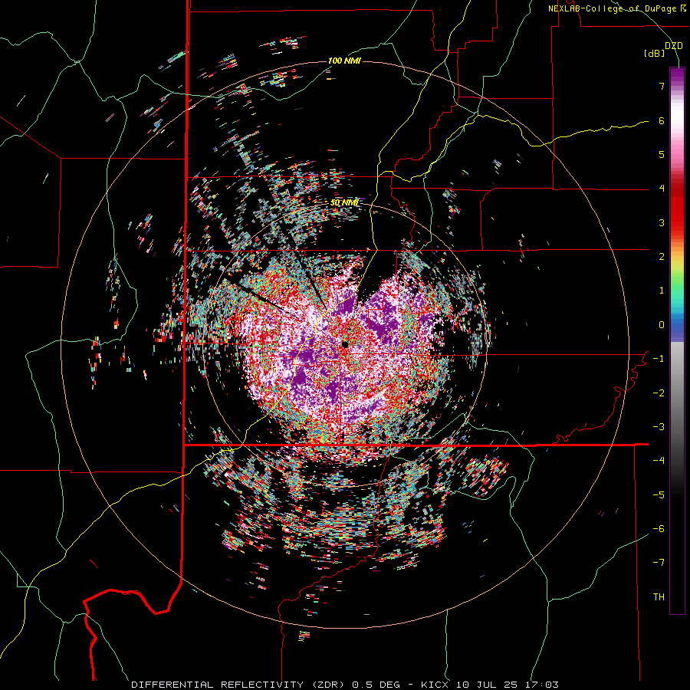
Task: Click the -2 value on color scale
Action: [x=659, y=393]
